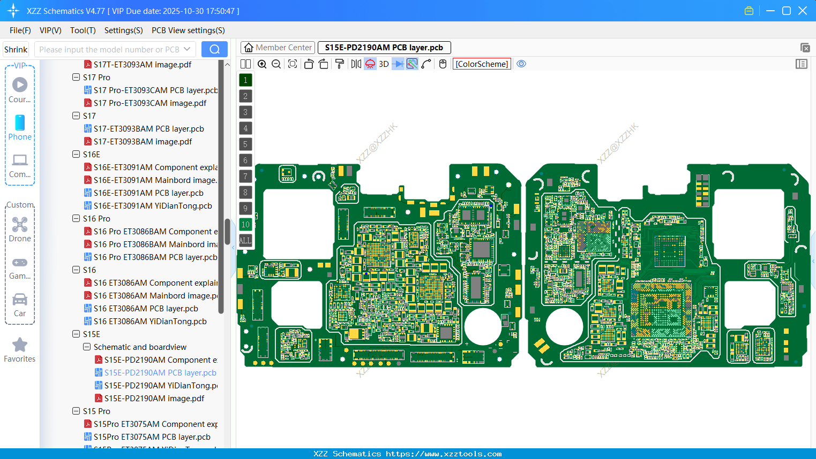Open the brush paint tool

(339, 64)
